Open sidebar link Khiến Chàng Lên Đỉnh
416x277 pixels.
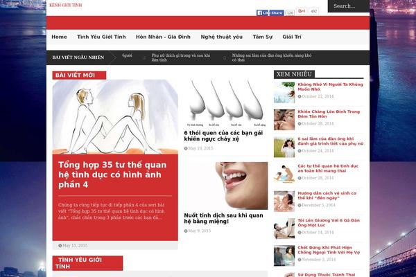(x=329, y=114)
